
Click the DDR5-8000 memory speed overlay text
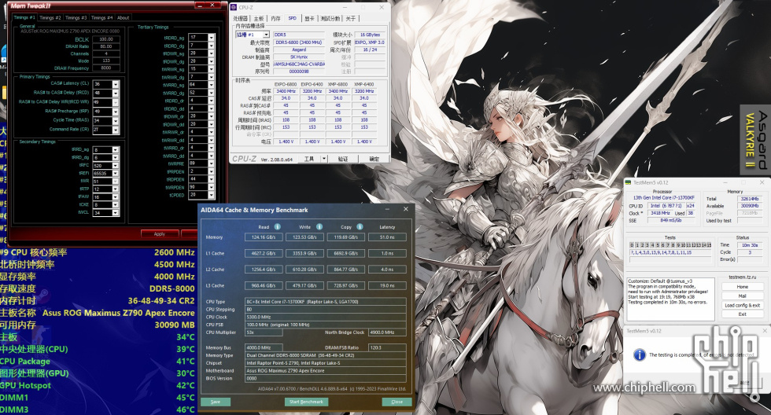coord(172,288)
